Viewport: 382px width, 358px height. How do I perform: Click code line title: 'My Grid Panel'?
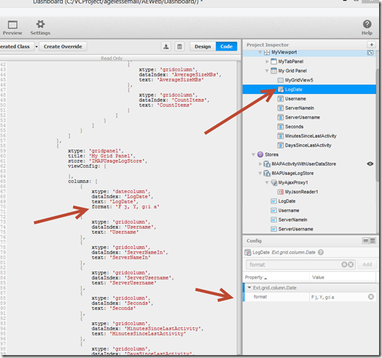(101, 156)
